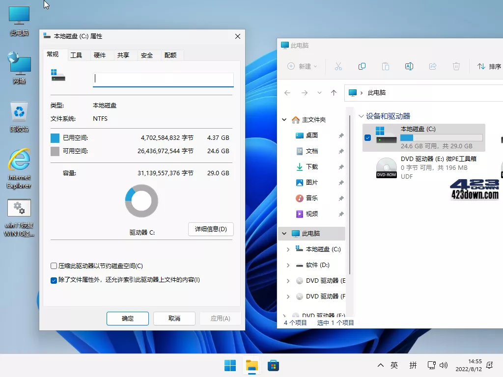This screenshot has height=377, width=503.
Task: Collapse the 此电脑 tree node
Action: coord(284,233)
